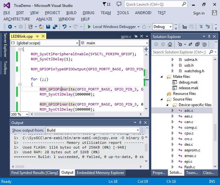Image resolution: width=220 pixels, height=185 pixels.
Task: Select release.mak in Solution Explorer
Action: pyautogui.click(x=189, y=88)
